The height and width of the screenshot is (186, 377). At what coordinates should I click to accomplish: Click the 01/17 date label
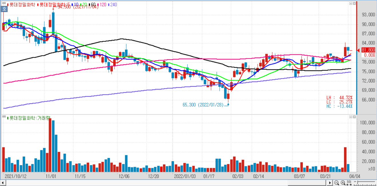pyautogui.click(x=210, y=176)
